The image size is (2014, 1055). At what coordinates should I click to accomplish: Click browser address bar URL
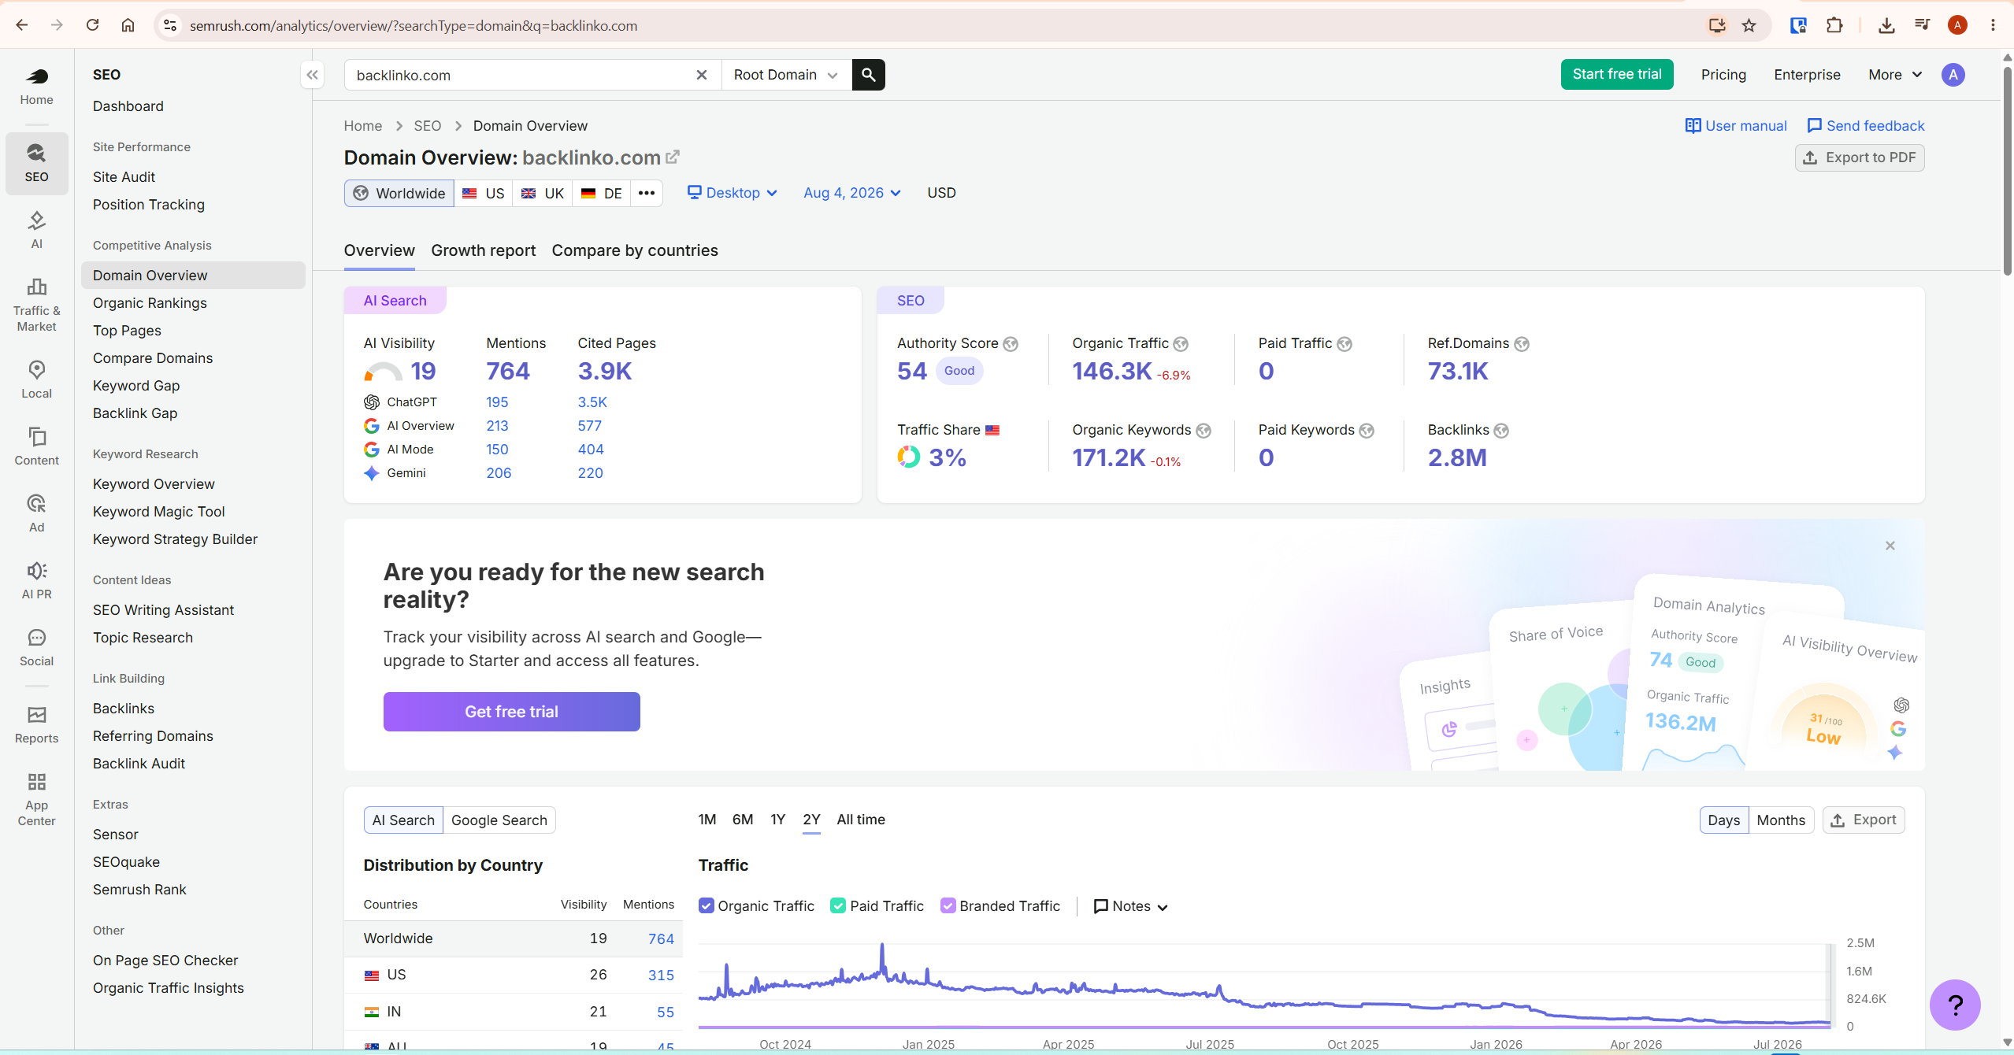(x=414, y=25)
